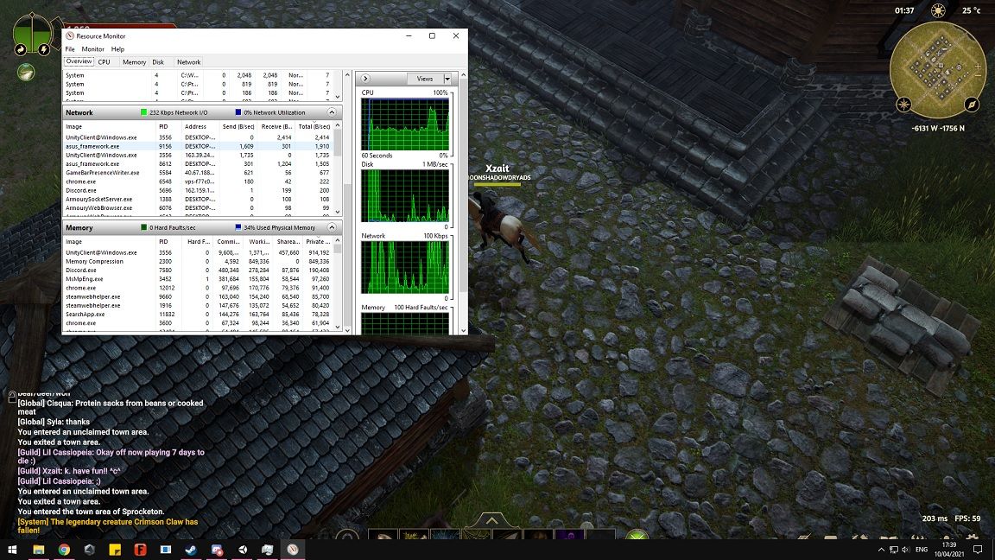Click the right compass icon under minimap

pyautogui.click(x=972, y=104)
